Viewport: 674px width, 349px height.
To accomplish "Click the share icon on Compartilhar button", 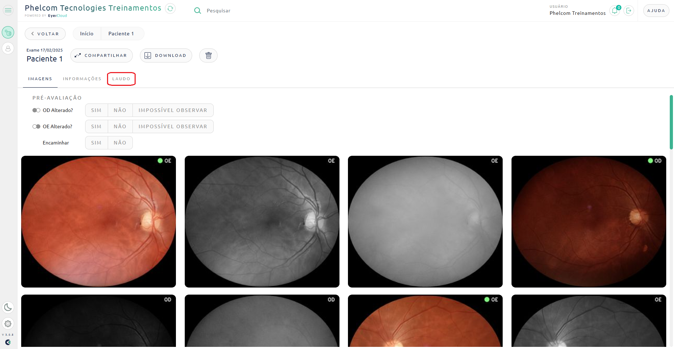I will tap(78, 55).
